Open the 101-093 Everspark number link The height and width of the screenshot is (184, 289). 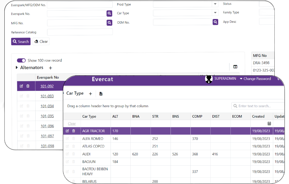(x=47, y=96)
